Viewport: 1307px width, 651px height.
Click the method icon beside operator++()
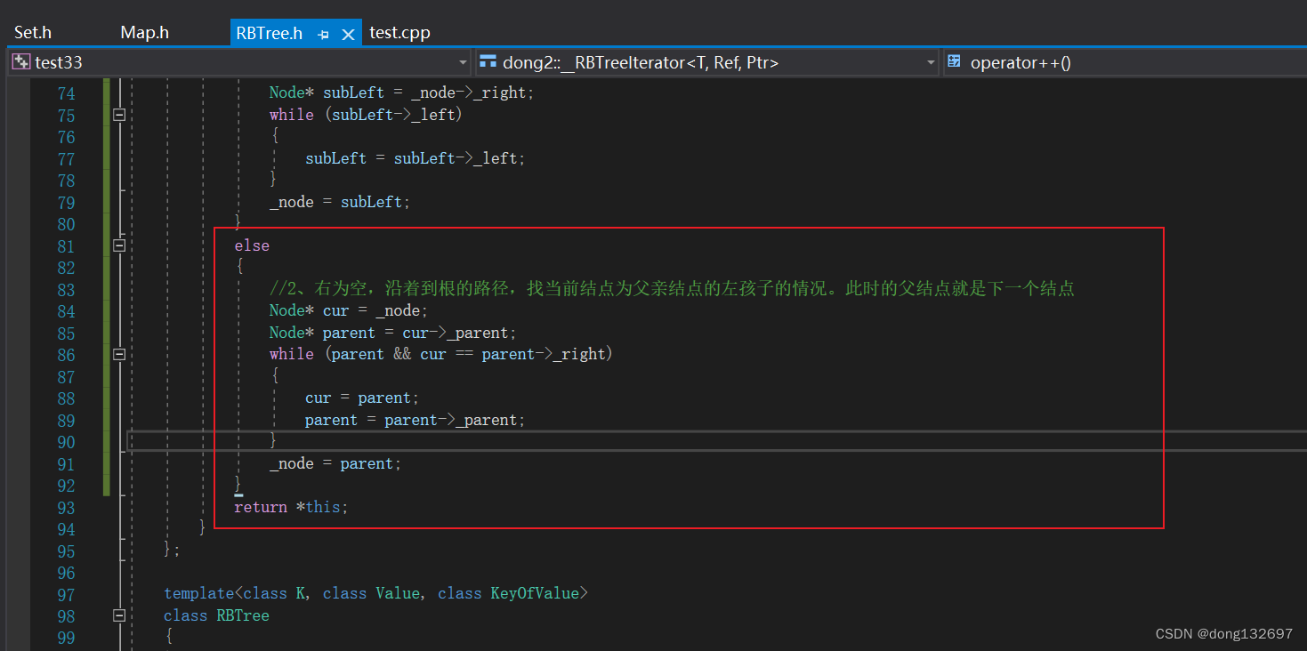955,62
